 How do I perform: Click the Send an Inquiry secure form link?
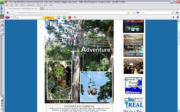[79, 108]
